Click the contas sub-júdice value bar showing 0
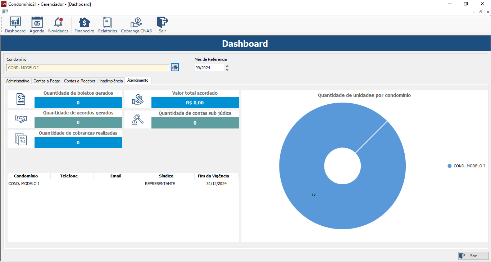Screen dimensions: 491x262 (x=195, y=123)
